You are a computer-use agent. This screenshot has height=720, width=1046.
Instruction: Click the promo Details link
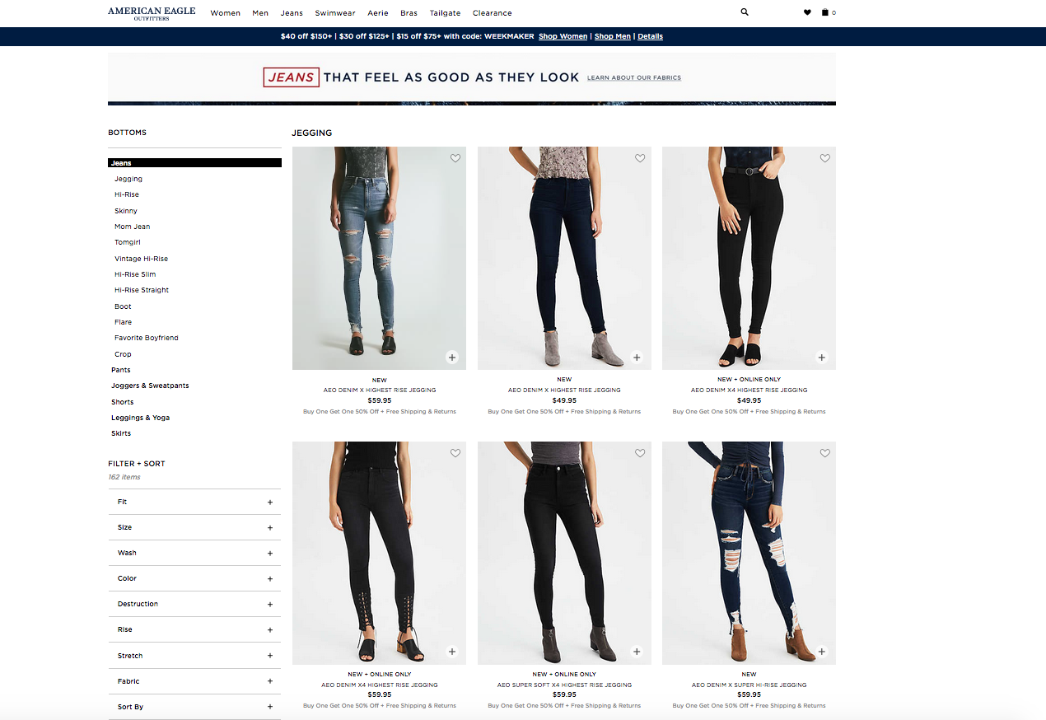point(650,36)
